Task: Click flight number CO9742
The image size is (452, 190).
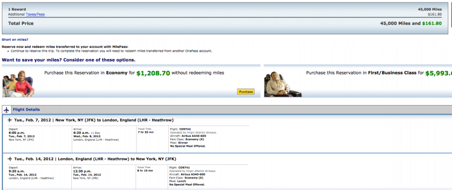Action: coord(185,129)
